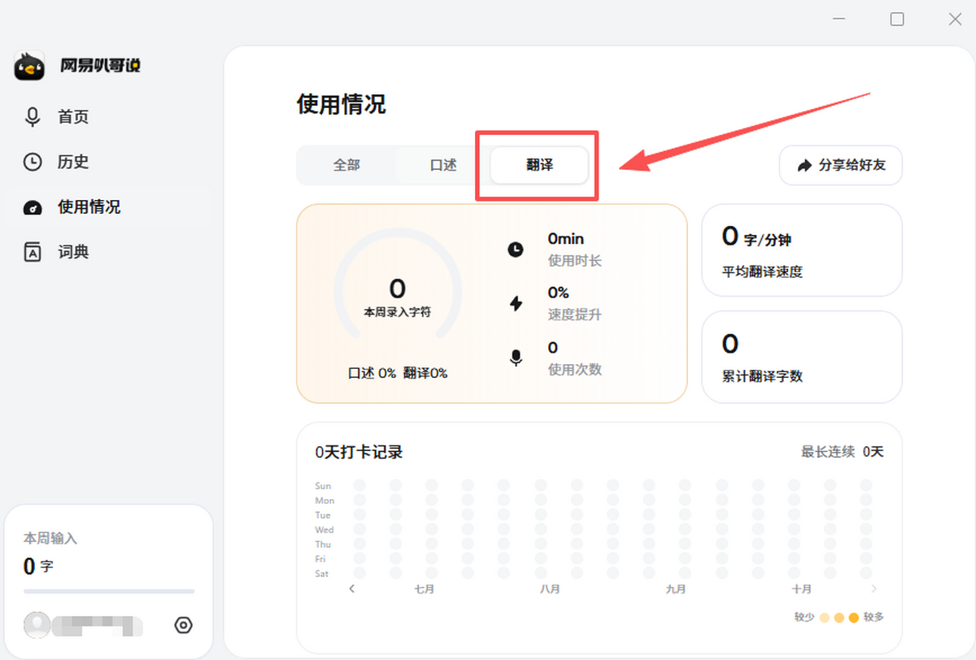Switch to the 口述 tab

coord(443,165)
